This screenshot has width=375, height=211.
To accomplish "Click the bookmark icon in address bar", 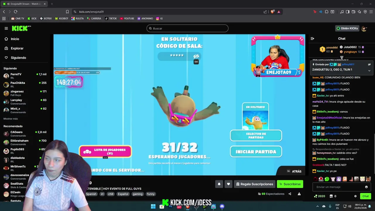I will pos(67,12).
